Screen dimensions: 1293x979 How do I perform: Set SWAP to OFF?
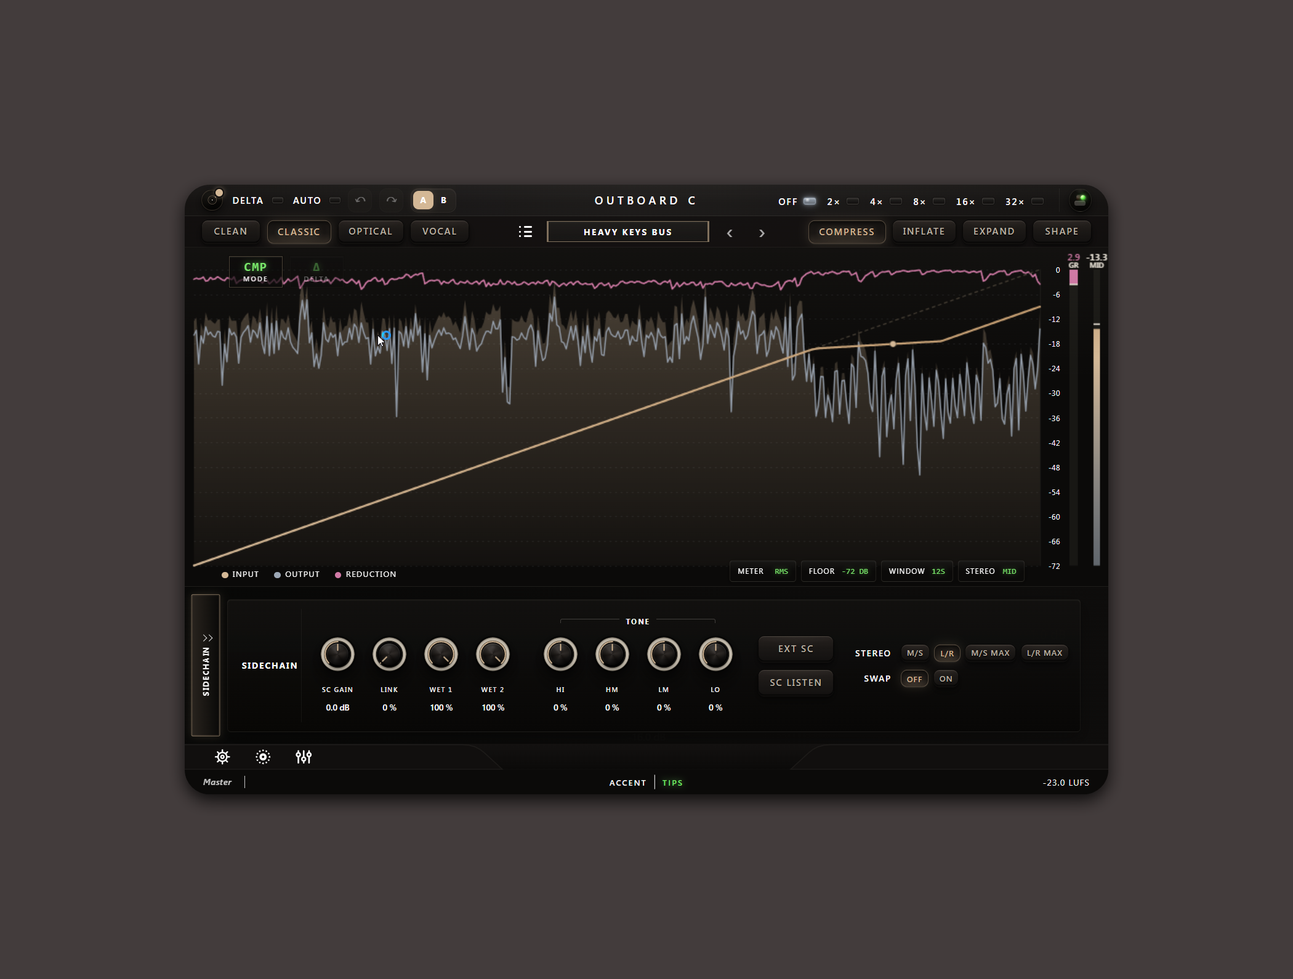[914, 679]
